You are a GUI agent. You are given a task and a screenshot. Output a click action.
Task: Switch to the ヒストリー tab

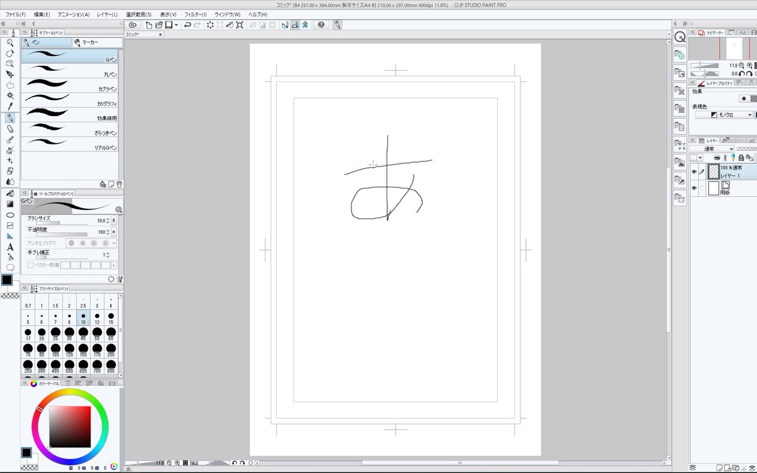pyautogui.click(x=734, y=140)
